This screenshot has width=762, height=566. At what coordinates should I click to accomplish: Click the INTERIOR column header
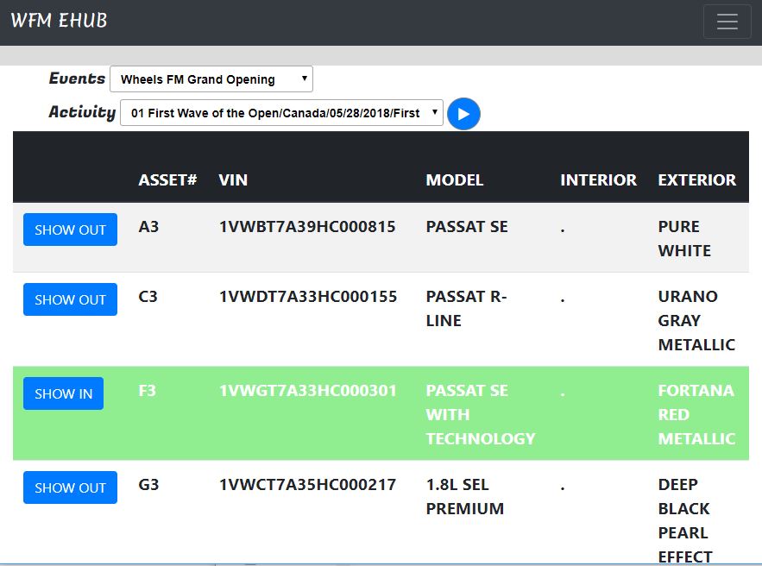pyautogui.click(x=598, y=180)
